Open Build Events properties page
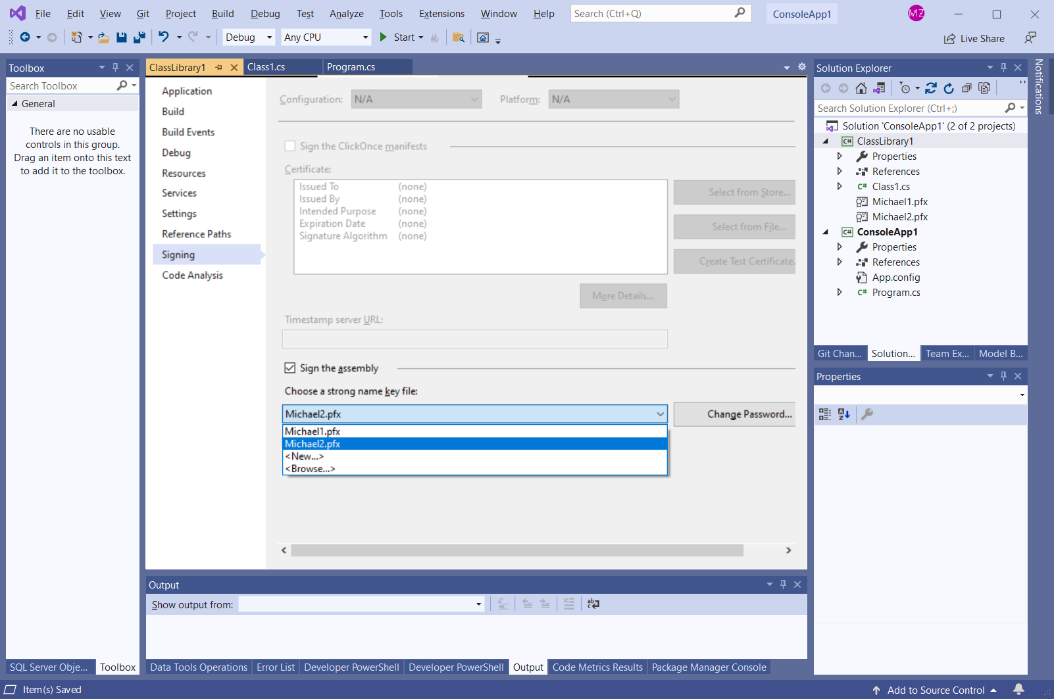This screenshot has height=699, width=1054. click(188, 132)
